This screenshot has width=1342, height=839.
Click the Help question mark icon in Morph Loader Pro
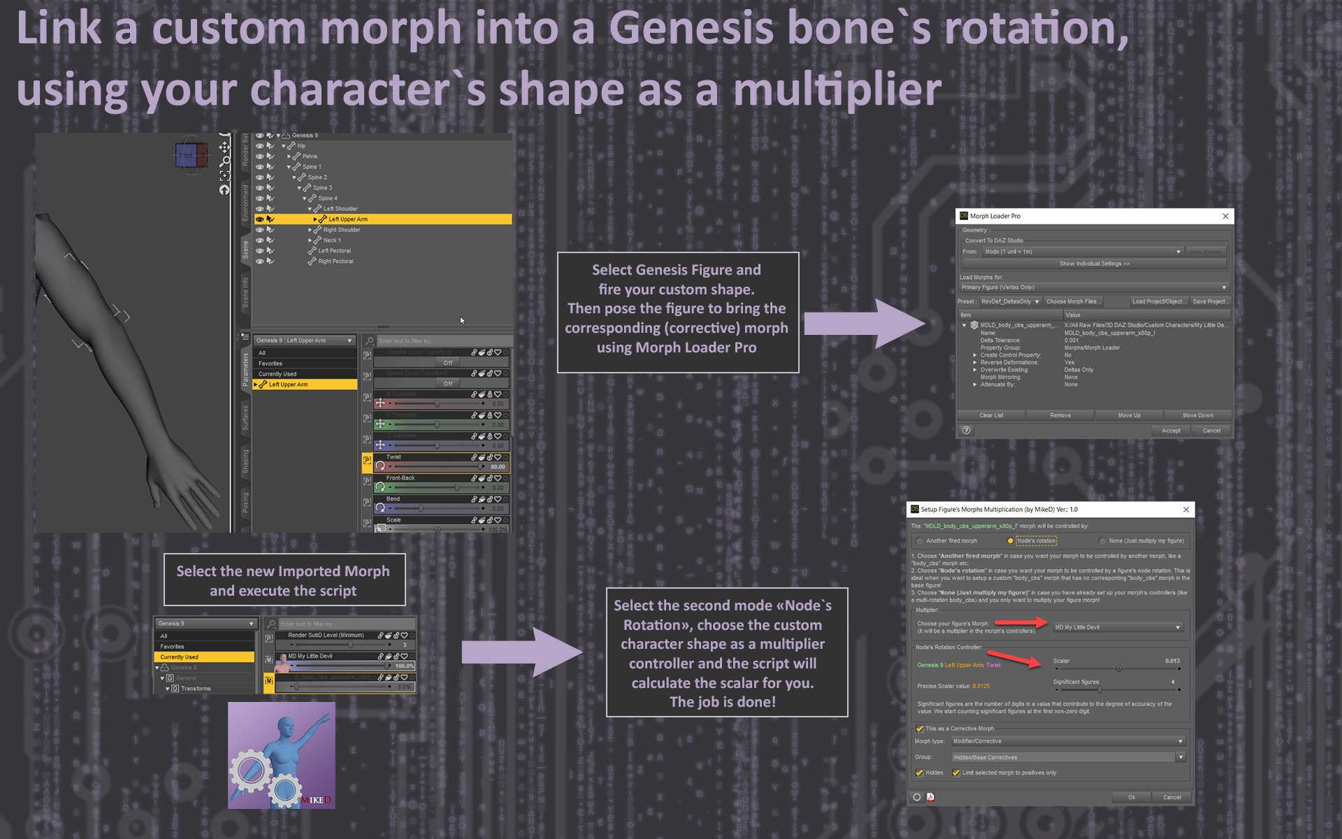tap(966, 430)
